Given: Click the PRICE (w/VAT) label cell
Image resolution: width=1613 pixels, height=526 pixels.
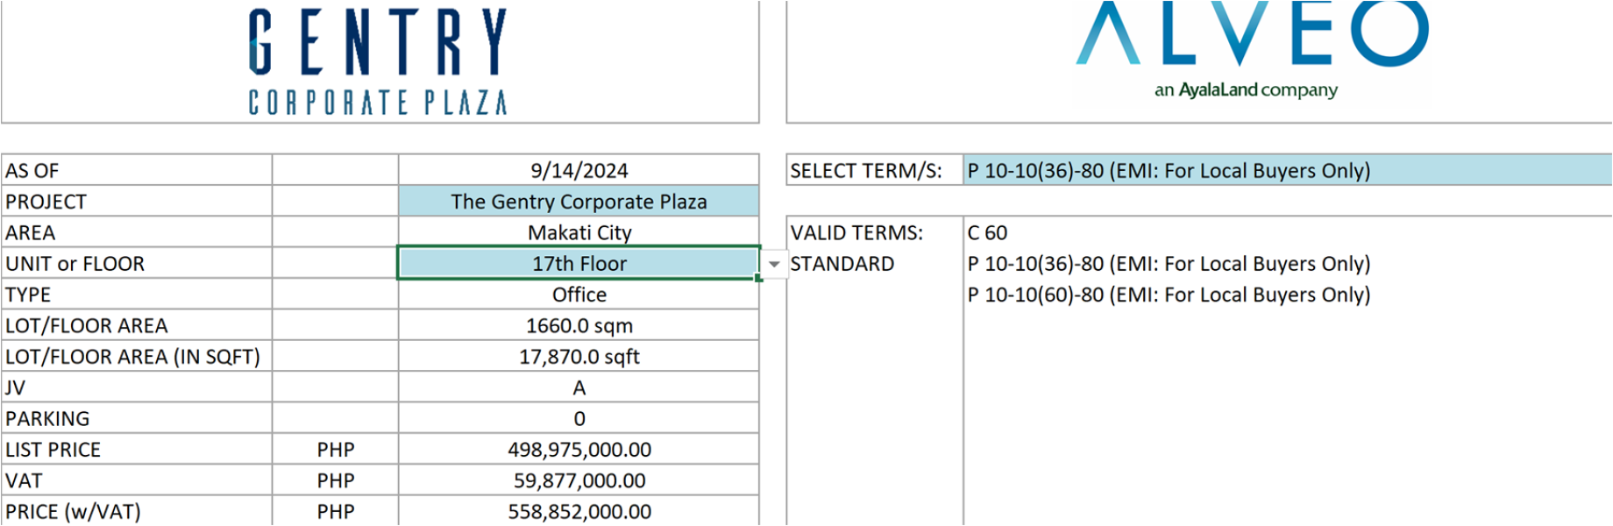Looking at the screenshot, I should (x=137, y=512).
